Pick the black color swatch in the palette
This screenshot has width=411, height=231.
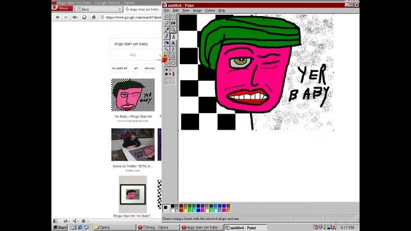tap(173, 206)
